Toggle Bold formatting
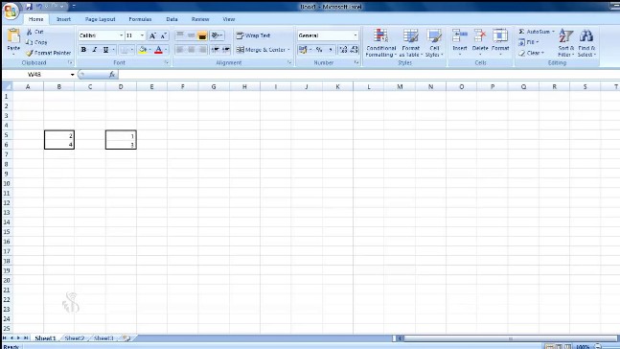Screen dimensions: 620x349 point(83,50)
